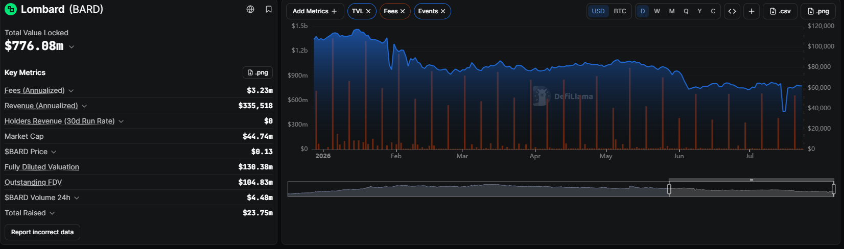Remove the TVL metric chip
This screenshot has width=844, height=249.
368,11
